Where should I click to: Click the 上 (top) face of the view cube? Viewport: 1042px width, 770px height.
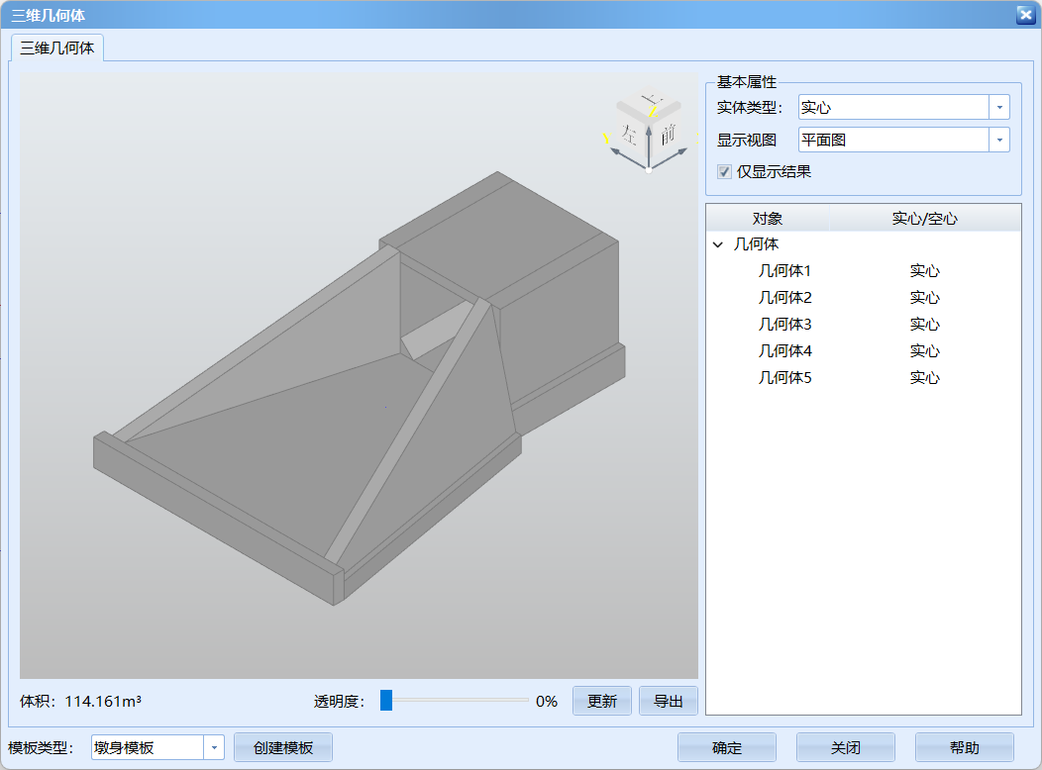[652, 98]
